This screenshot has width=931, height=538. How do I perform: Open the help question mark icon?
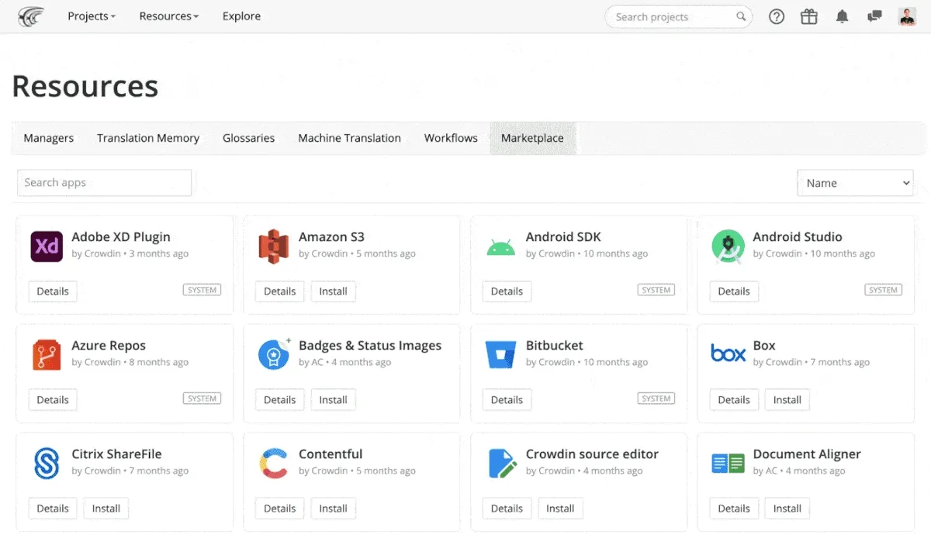[777, 16]
